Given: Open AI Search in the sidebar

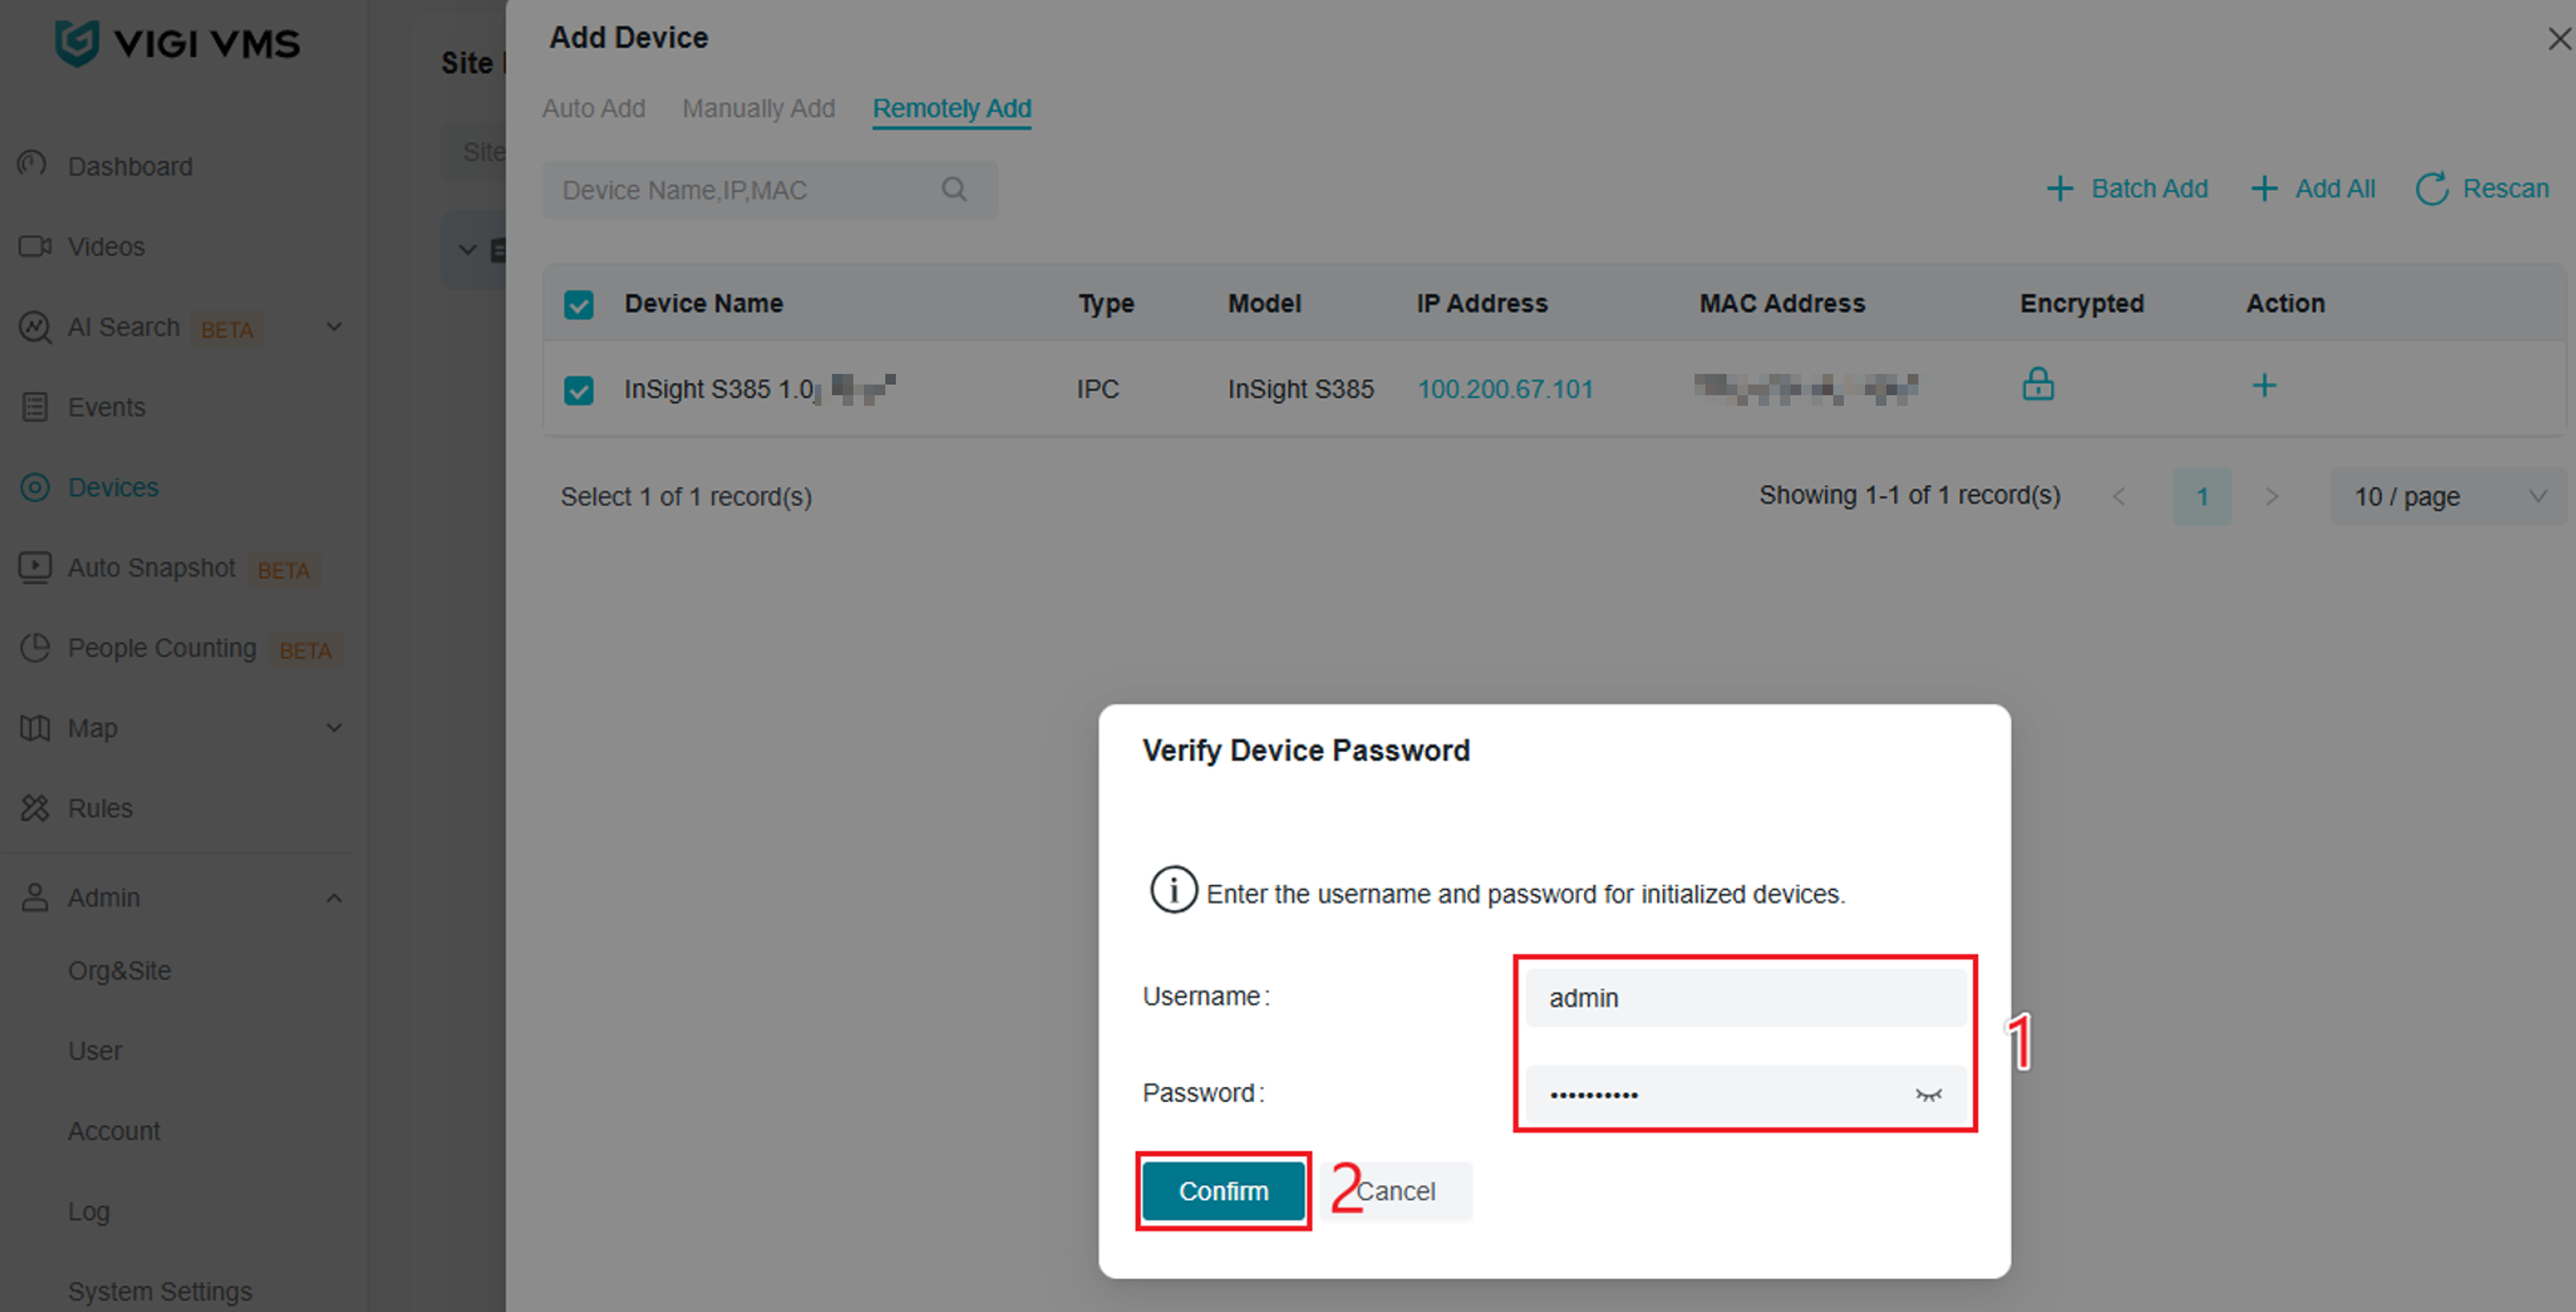Looking at the screenshot, I should (123, 327).
